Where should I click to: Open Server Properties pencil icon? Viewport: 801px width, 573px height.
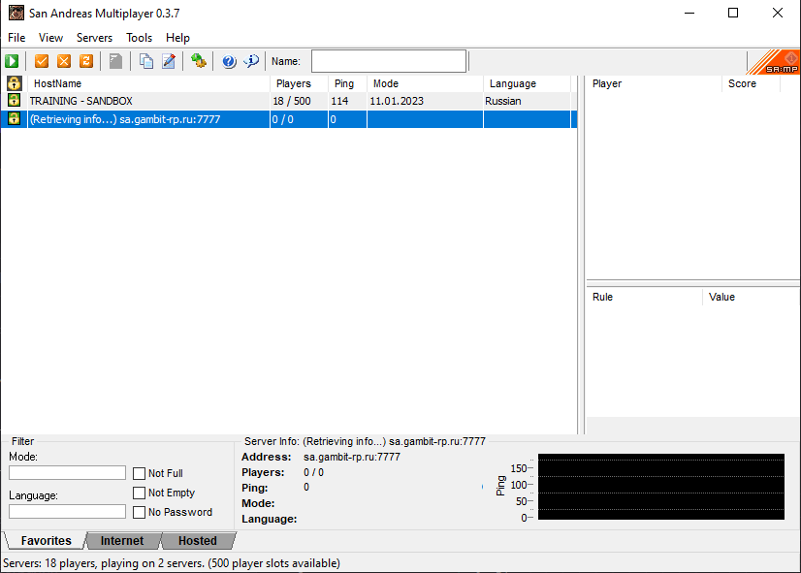pos(169,61)
